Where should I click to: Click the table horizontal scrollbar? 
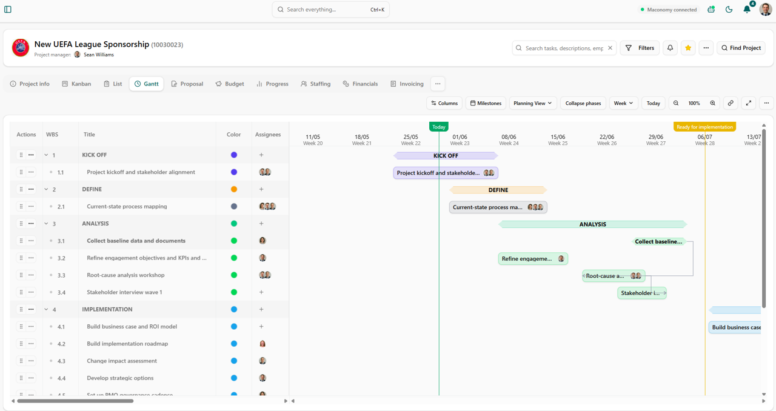click(75, 401)
